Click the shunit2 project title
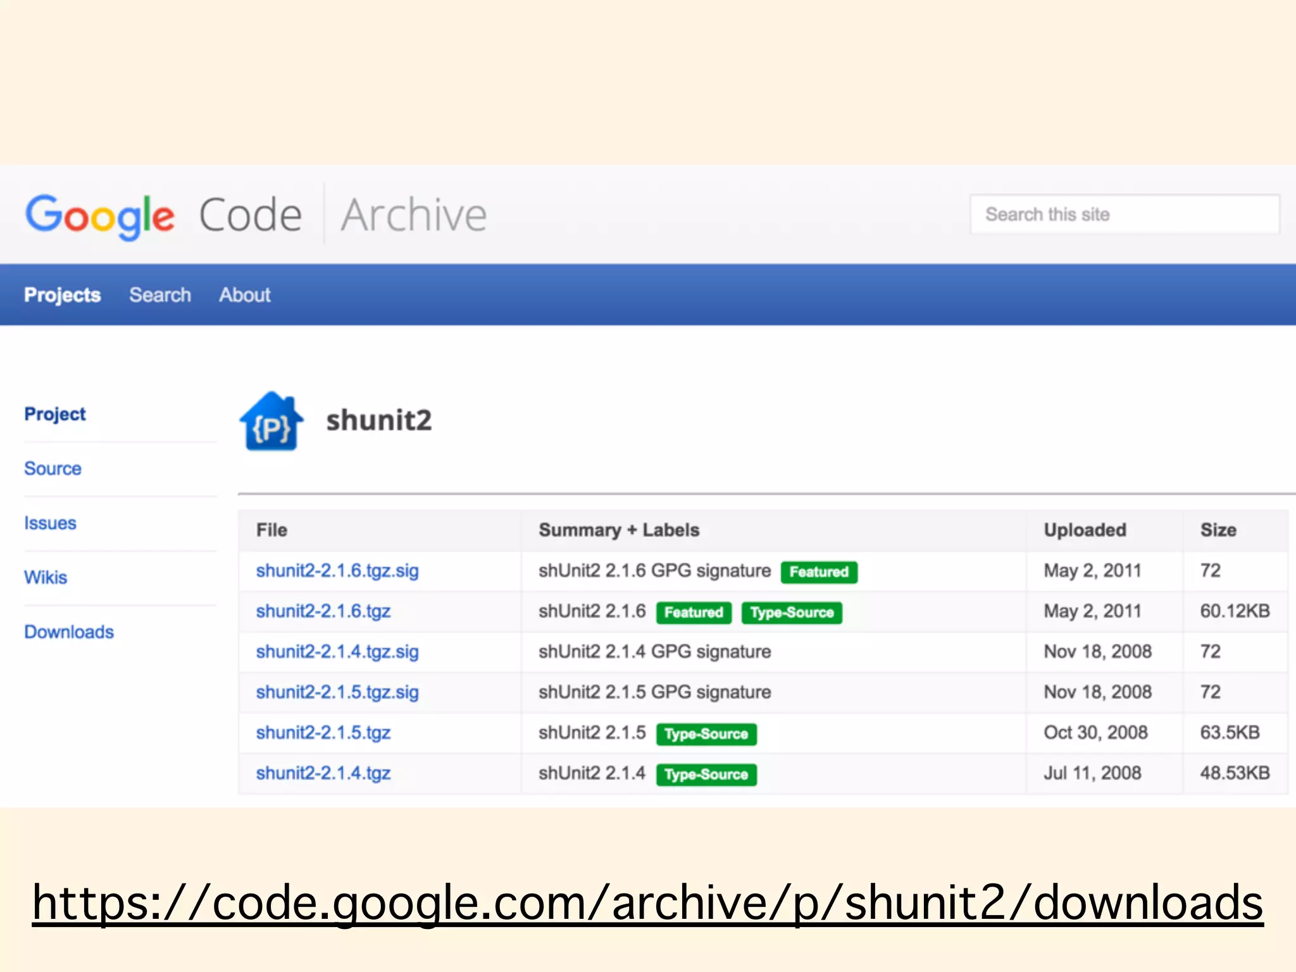This screenshot has height=972, width=1296. tap(379, 421)
